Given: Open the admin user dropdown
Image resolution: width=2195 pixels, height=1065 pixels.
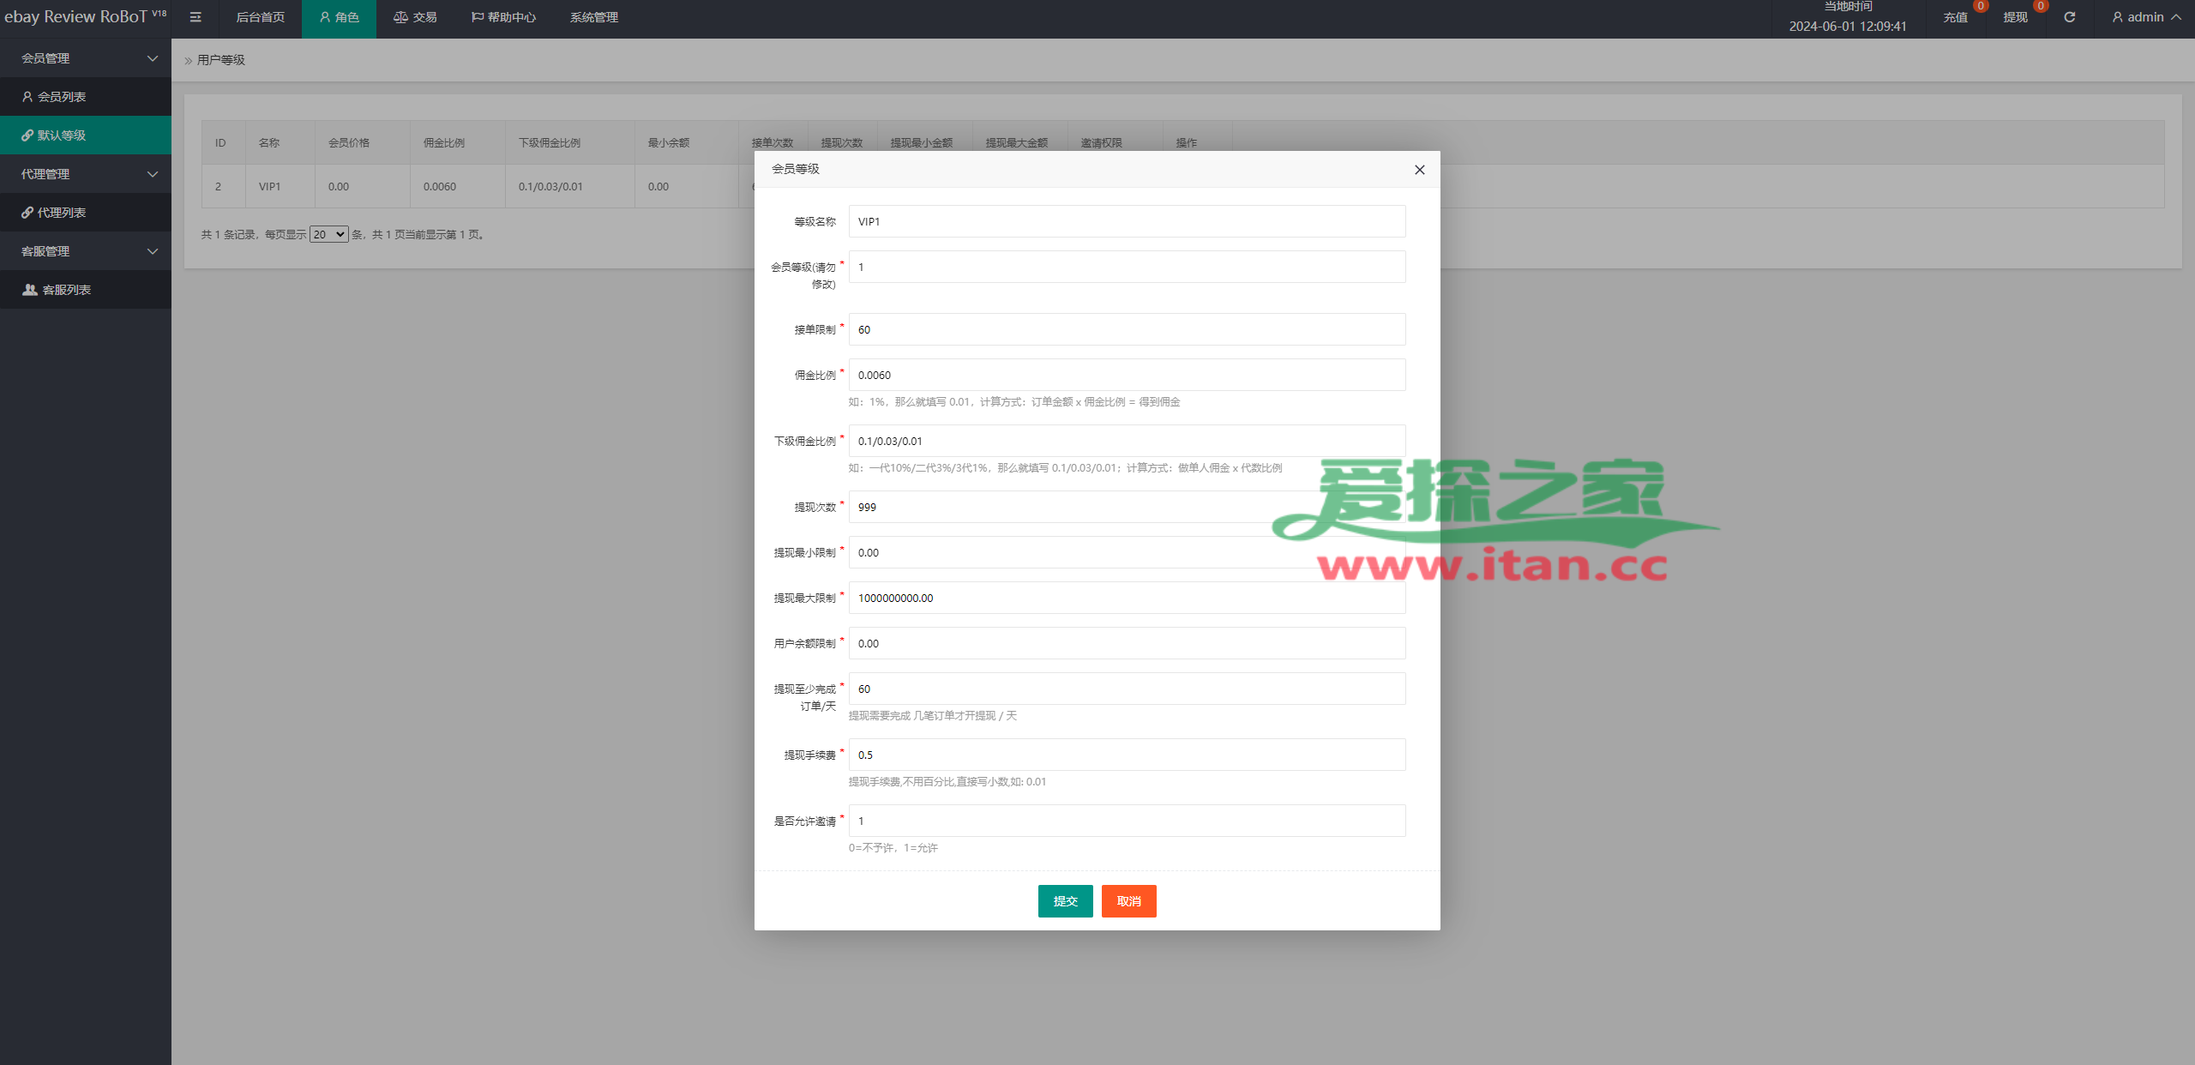Looking at the screenshot, I should (x=2145, y=17).
